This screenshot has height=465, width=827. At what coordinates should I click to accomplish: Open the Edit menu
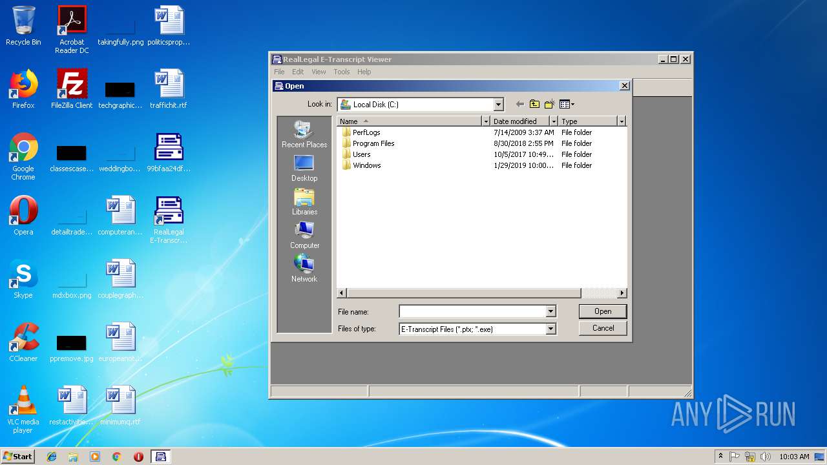pyautogui.click(x=298, y=72)
